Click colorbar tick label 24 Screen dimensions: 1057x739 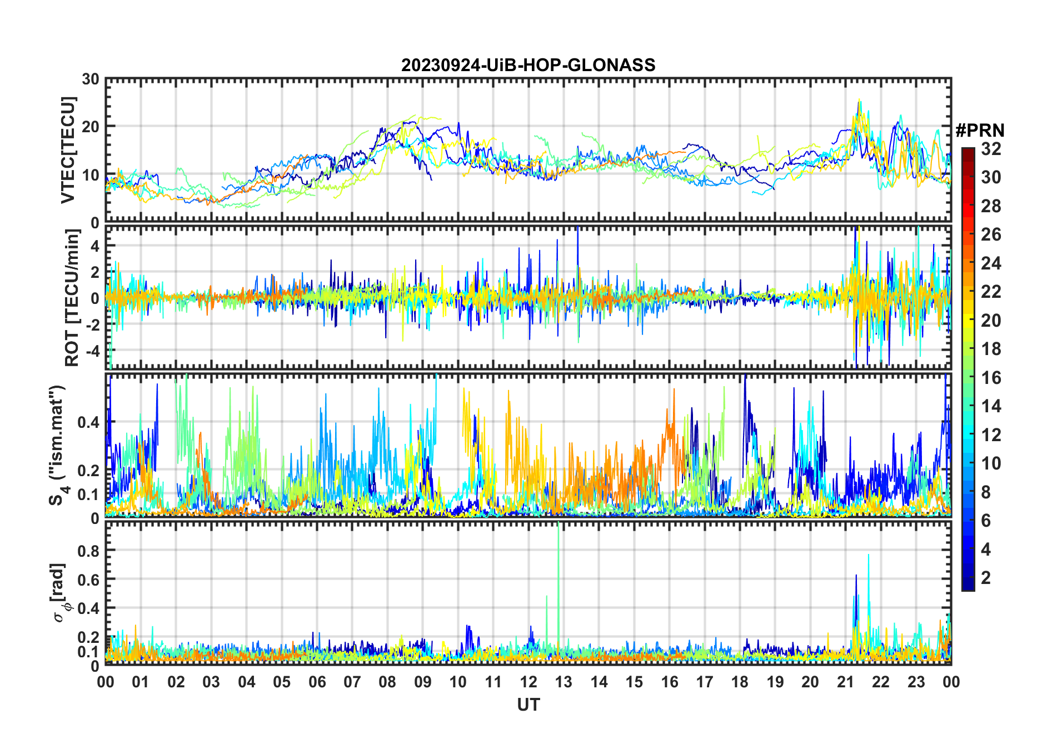click(x=991, y=263)
